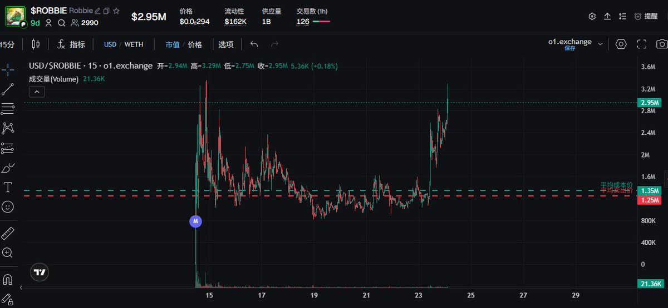This screenshot has height=308, width=668.
Task: Enter fullscreen chart mode
Action: pos(641,44)
